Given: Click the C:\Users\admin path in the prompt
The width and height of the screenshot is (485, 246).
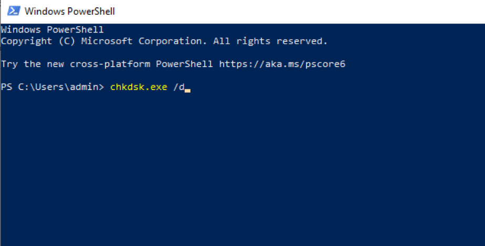Looking at the screenshot, I should (58, 87).
